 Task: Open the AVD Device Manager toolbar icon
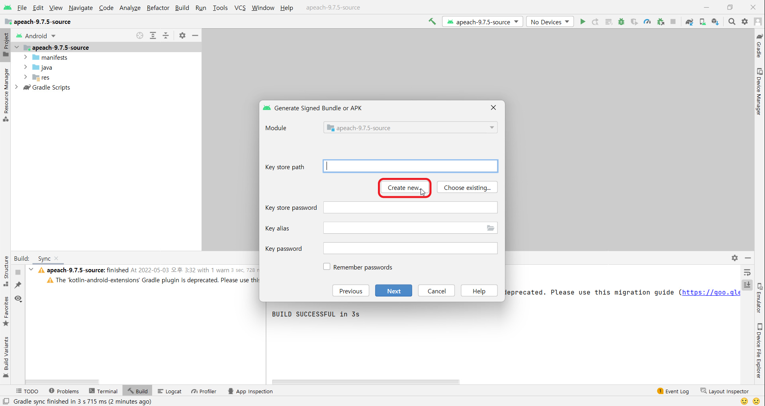pyautogui.click(x=702, y=21)
